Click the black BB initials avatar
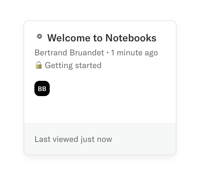This screenshot has width=200, height=182. [42, 88]
